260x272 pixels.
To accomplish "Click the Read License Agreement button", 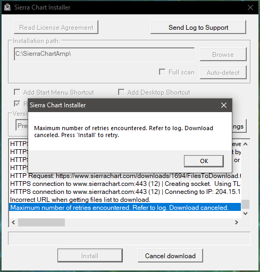I will click(56, 27).
